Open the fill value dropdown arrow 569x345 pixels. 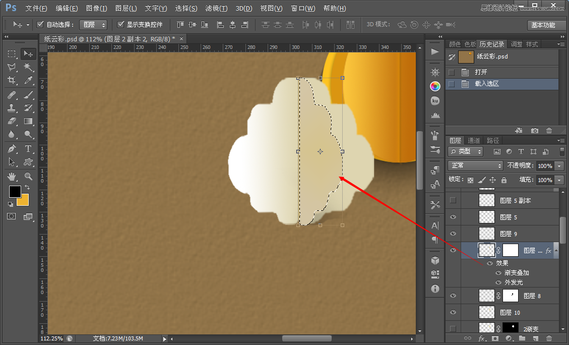559,180
